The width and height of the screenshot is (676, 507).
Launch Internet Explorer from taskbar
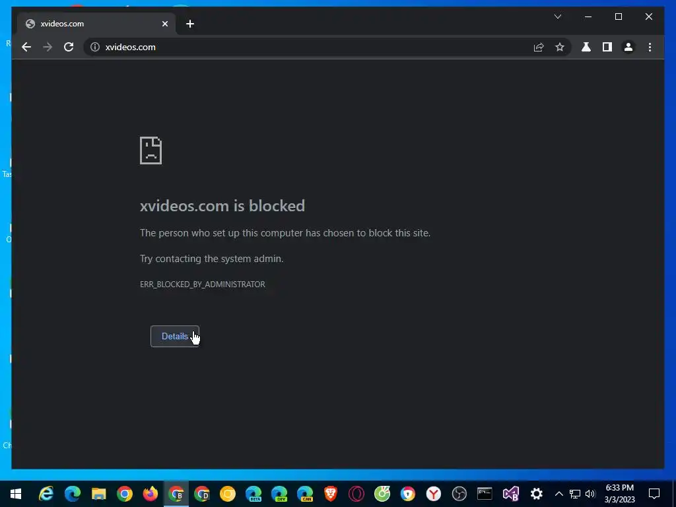[46, 494]
